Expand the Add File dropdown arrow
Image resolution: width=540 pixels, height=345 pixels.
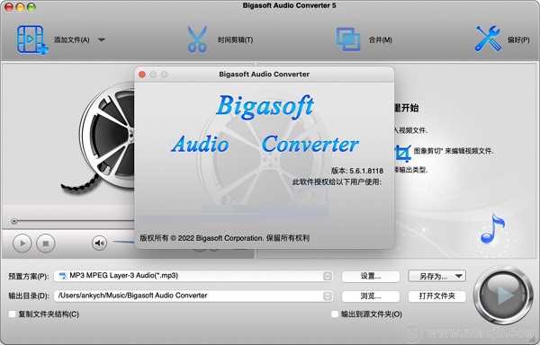point(101,40)
